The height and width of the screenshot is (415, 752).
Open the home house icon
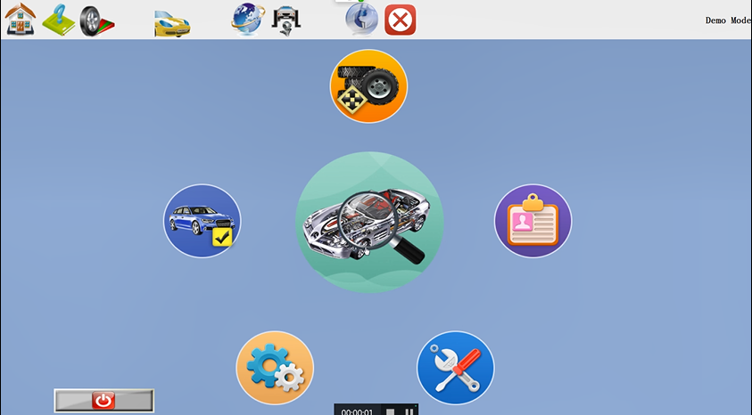coord(21,20)
